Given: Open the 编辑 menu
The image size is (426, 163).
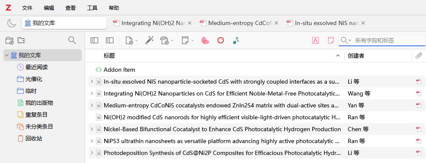Looking at the screenshot, I should [49, 8].
